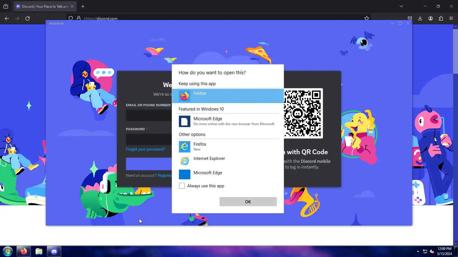Click the page scrollbar down arrow
This screenshot has height=257, width=458.
[455, 243]
